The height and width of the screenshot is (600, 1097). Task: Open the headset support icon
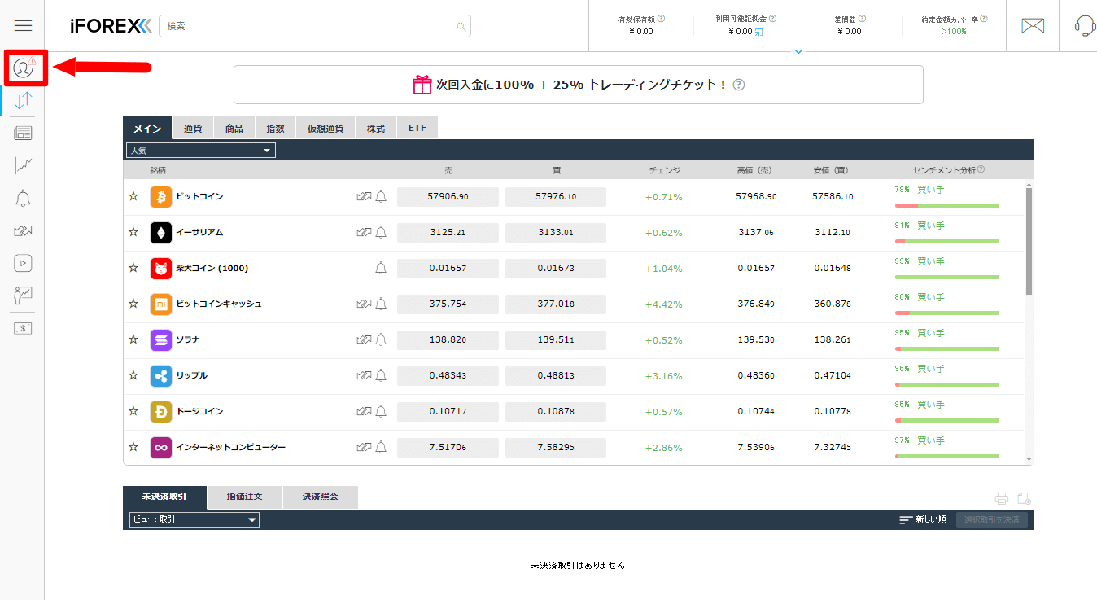point(1084,25)
